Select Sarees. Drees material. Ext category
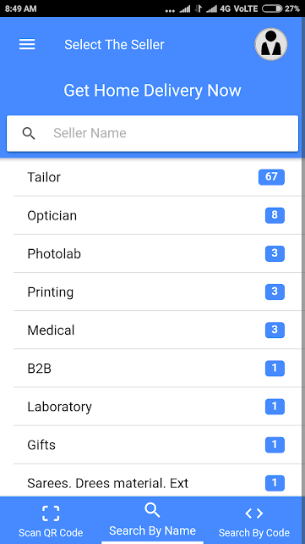 pos(157,480)
